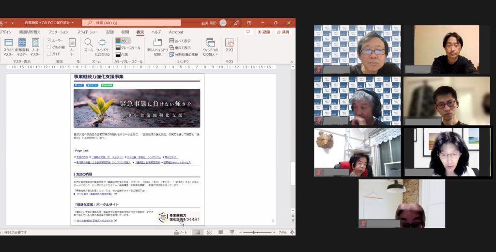This screenshot has height=252, width=496.
Task: Click zoom out minus button
Action: coord(240,232)
